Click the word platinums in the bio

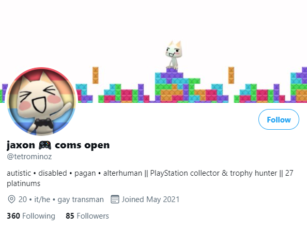23,183
